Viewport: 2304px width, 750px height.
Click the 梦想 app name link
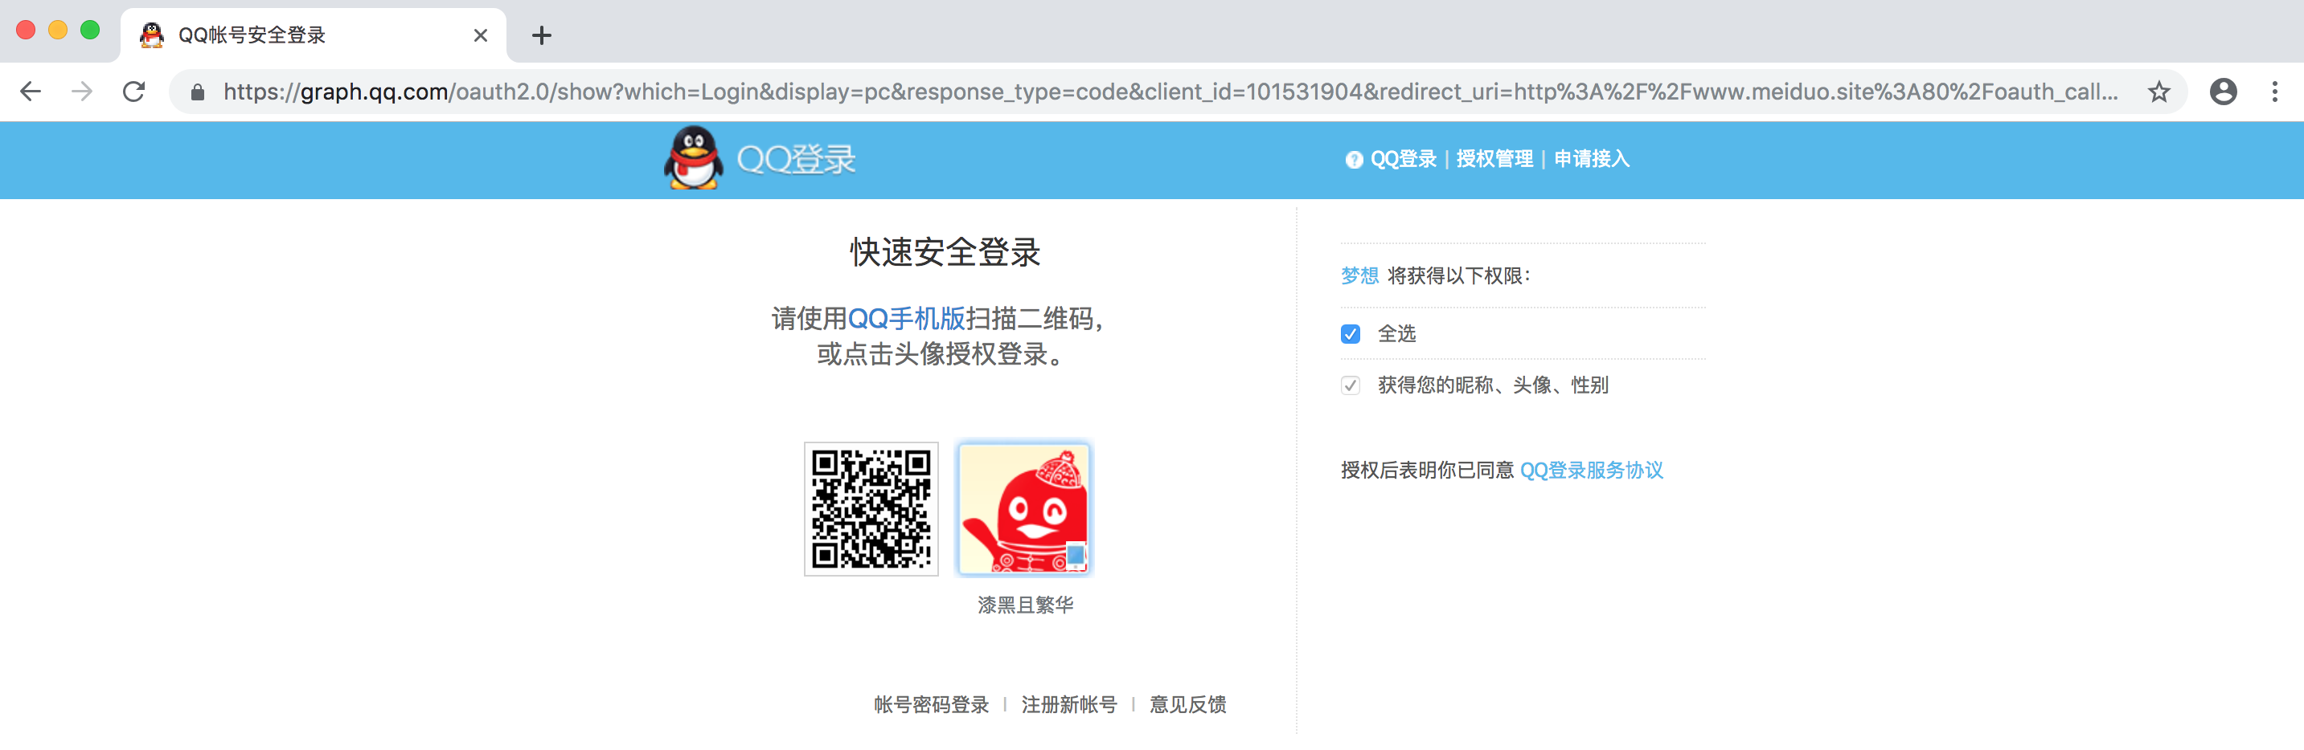1359,276
